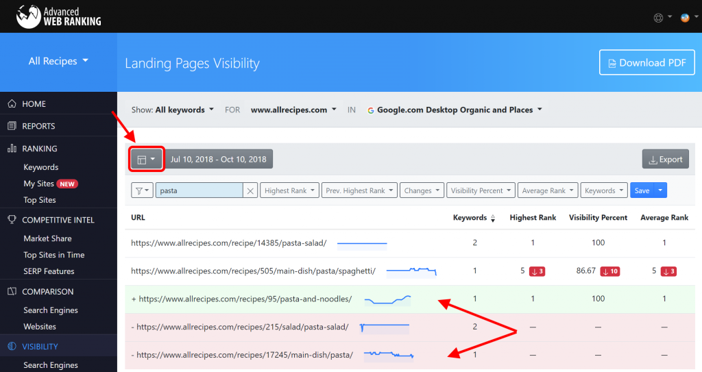This screenshot has height=372, width=702.
Task: Click the spaghetti URL trend sparkline
Action: pyautogui.click(x=411, y=271)
